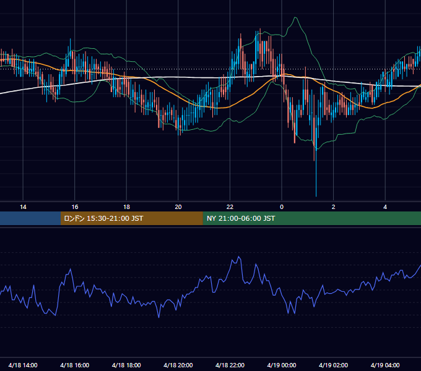Screen dimensions: 421x371
Task: Click the 4/19 02:00 date label
Action: (x=333, y=365)
